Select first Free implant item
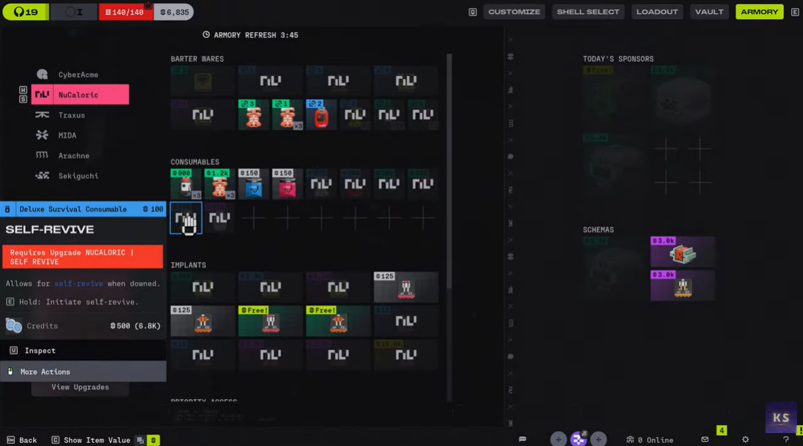This screenshot has width=803, height=446. [x=270, y=321]
